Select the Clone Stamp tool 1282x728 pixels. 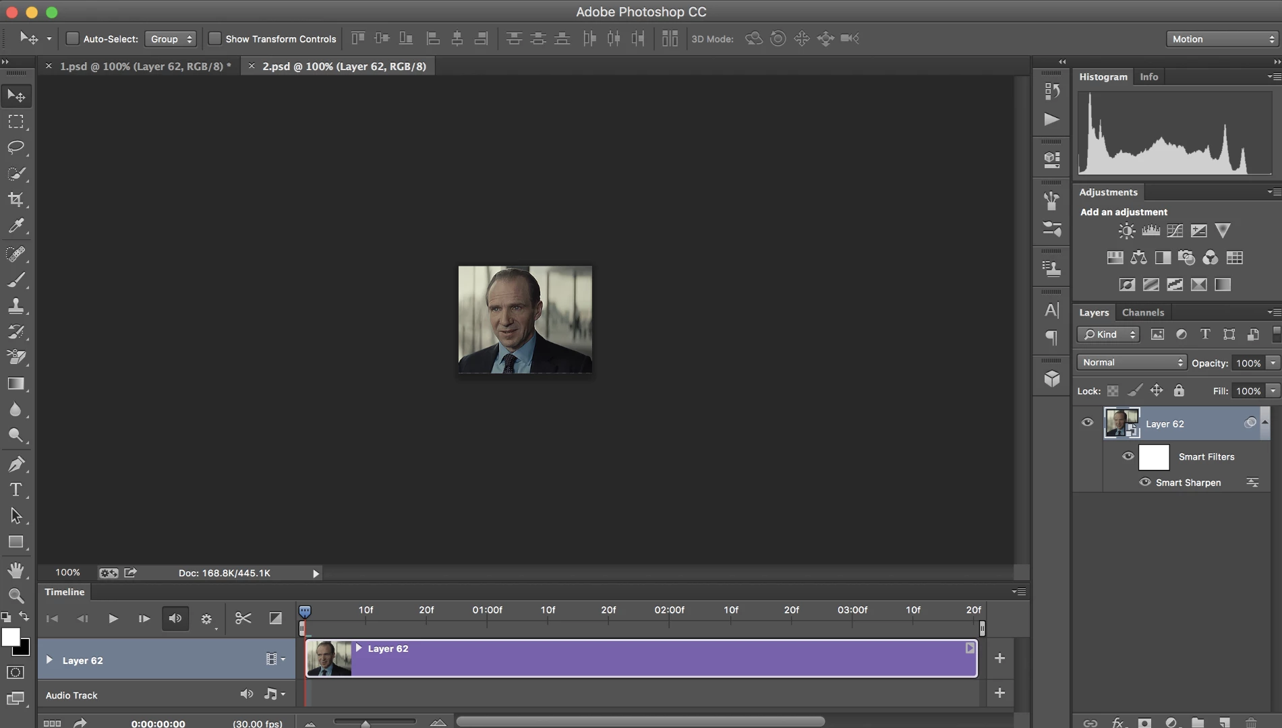click(x=16, y=306)
